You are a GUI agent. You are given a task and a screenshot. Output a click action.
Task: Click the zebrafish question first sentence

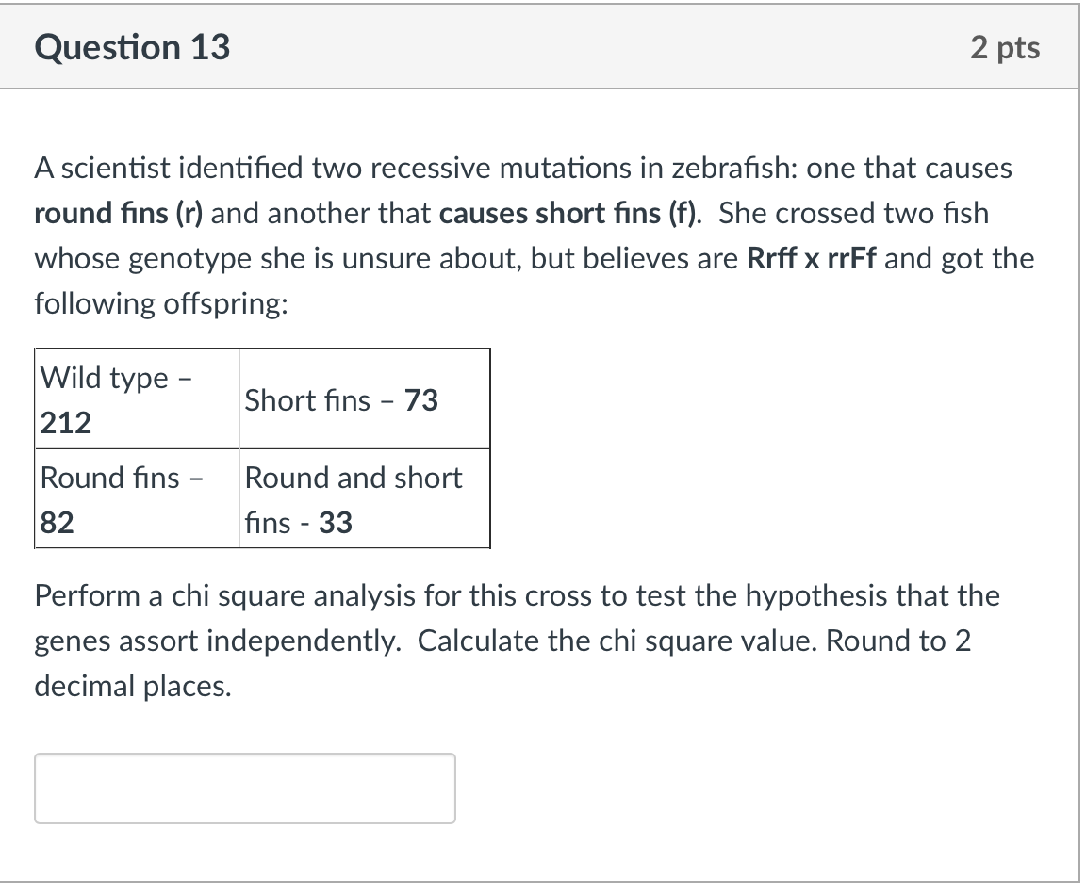(x=522, y=168)
